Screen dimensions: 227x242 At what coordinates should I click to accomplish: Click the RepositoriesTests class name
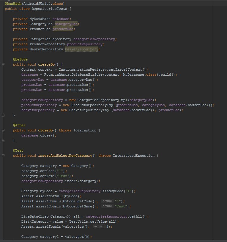point(49,9)
